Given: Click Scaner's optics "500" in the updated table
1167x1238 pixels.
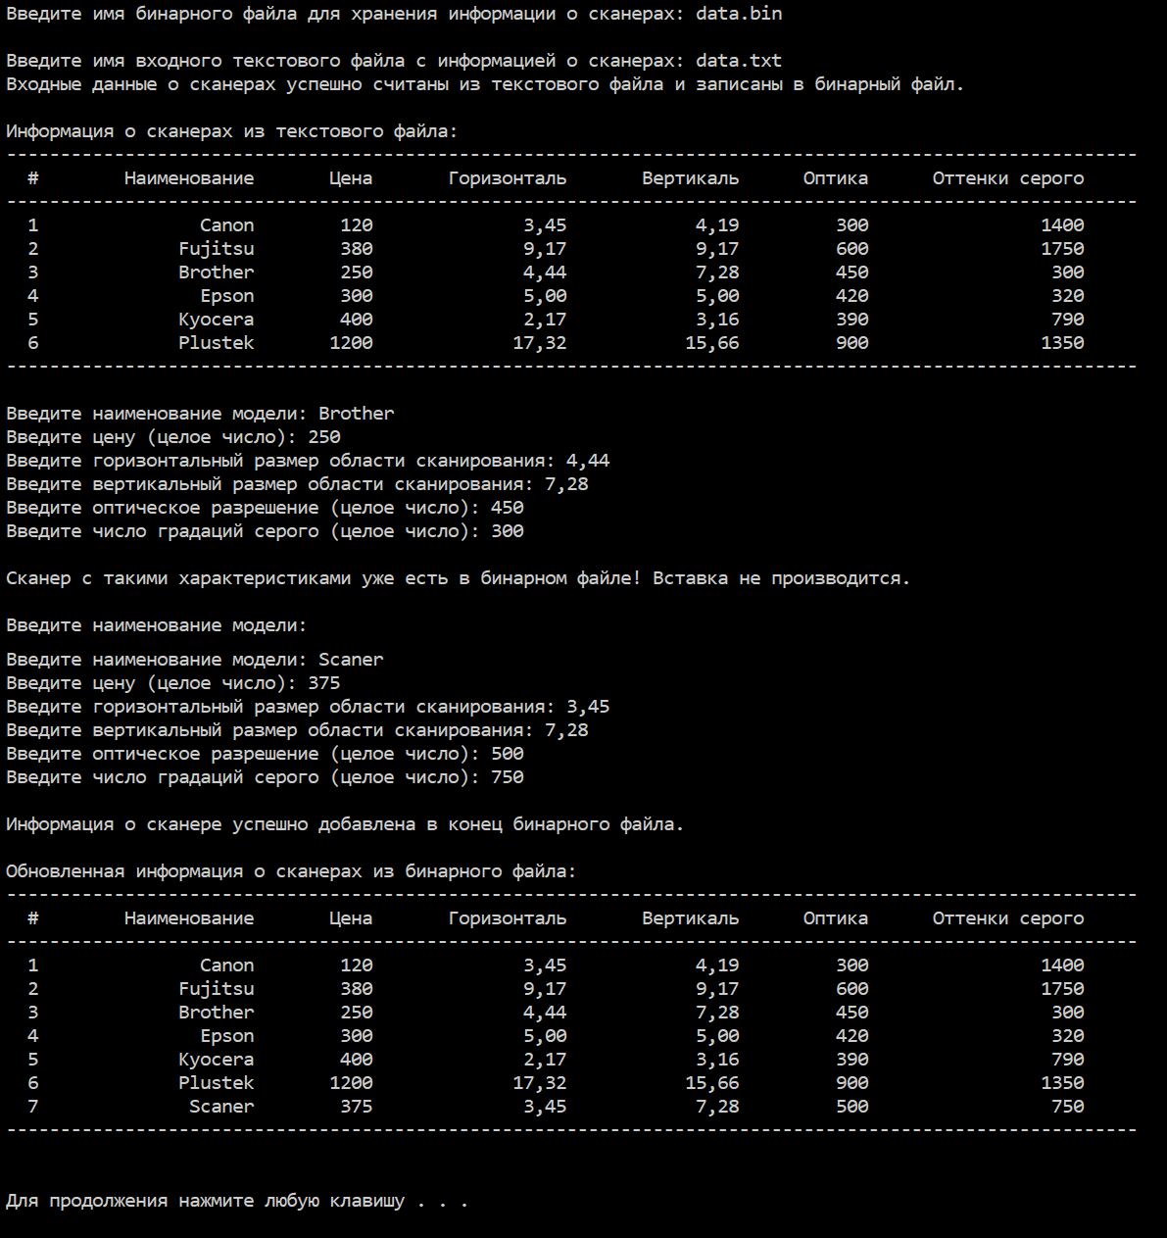Looking at the screenshot, I should click(x=852, y=1107).
